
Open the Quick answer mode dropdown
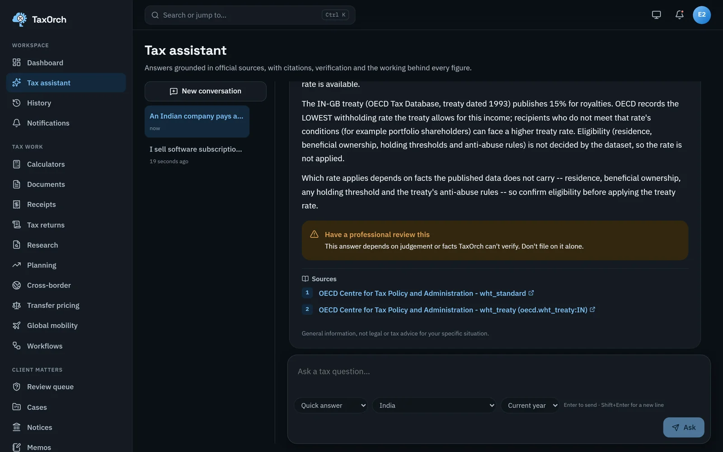pyautogui.click(x=331, y=405)
